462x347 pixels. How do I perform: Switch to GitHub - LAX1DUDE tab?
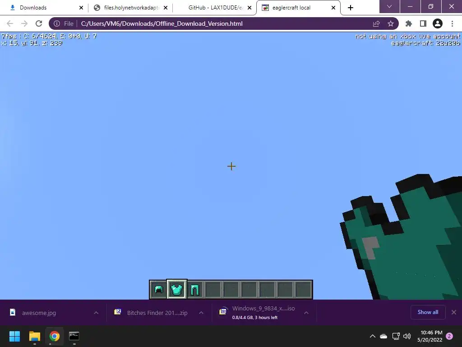215,8
